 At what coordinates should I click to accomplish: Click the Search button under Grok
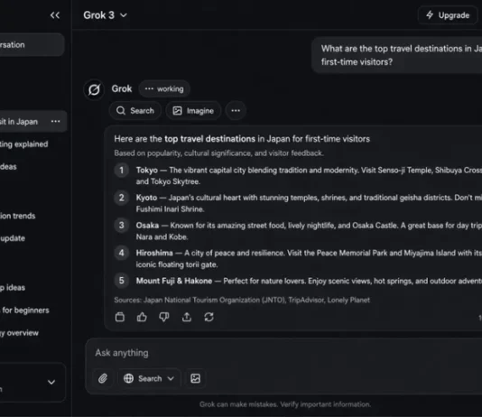[x=135, y=111]
